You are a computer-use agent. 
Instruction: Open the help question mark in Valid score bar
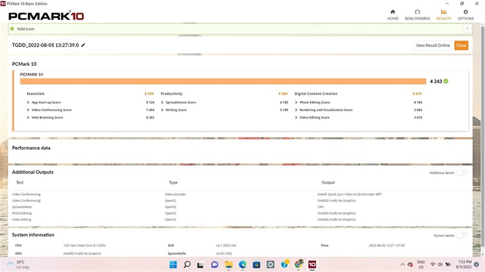[467, 28]
